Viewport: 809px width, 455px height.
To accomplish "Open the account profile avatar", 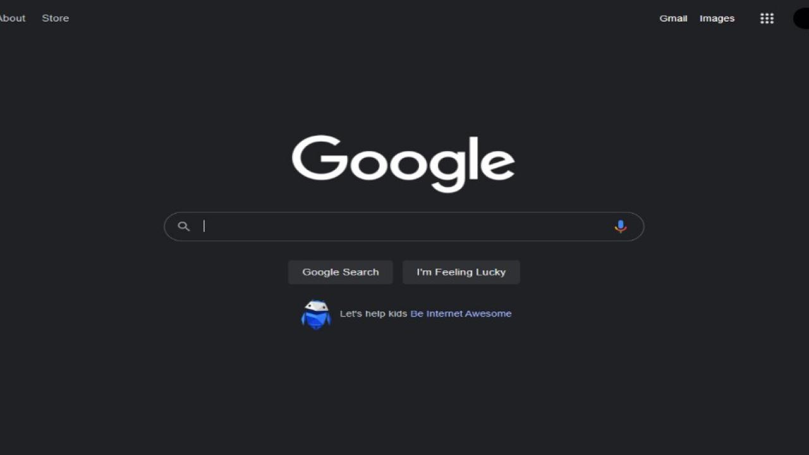I will (801, 18).
